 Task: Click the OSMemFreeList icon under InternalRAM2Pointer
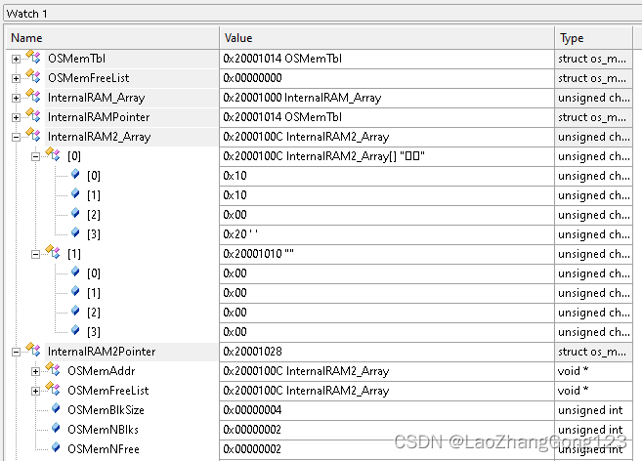point(53,390)
